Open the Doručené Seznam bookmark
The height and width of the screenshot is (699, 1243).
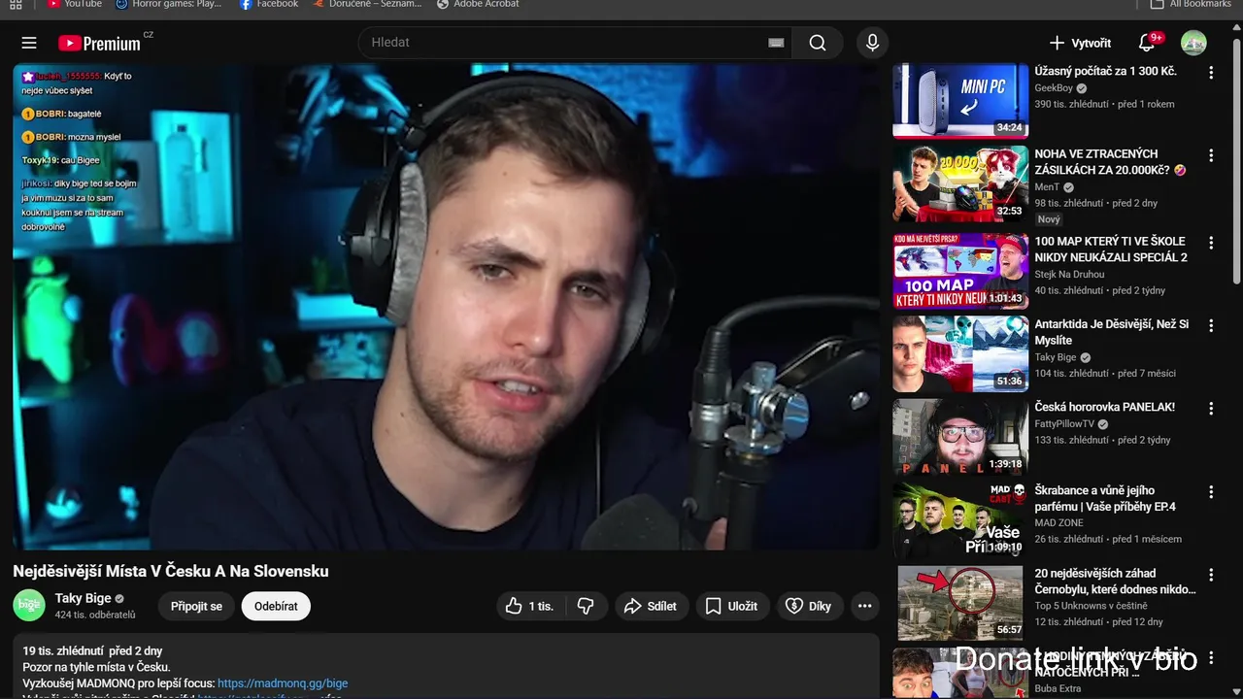click(368, 4)
